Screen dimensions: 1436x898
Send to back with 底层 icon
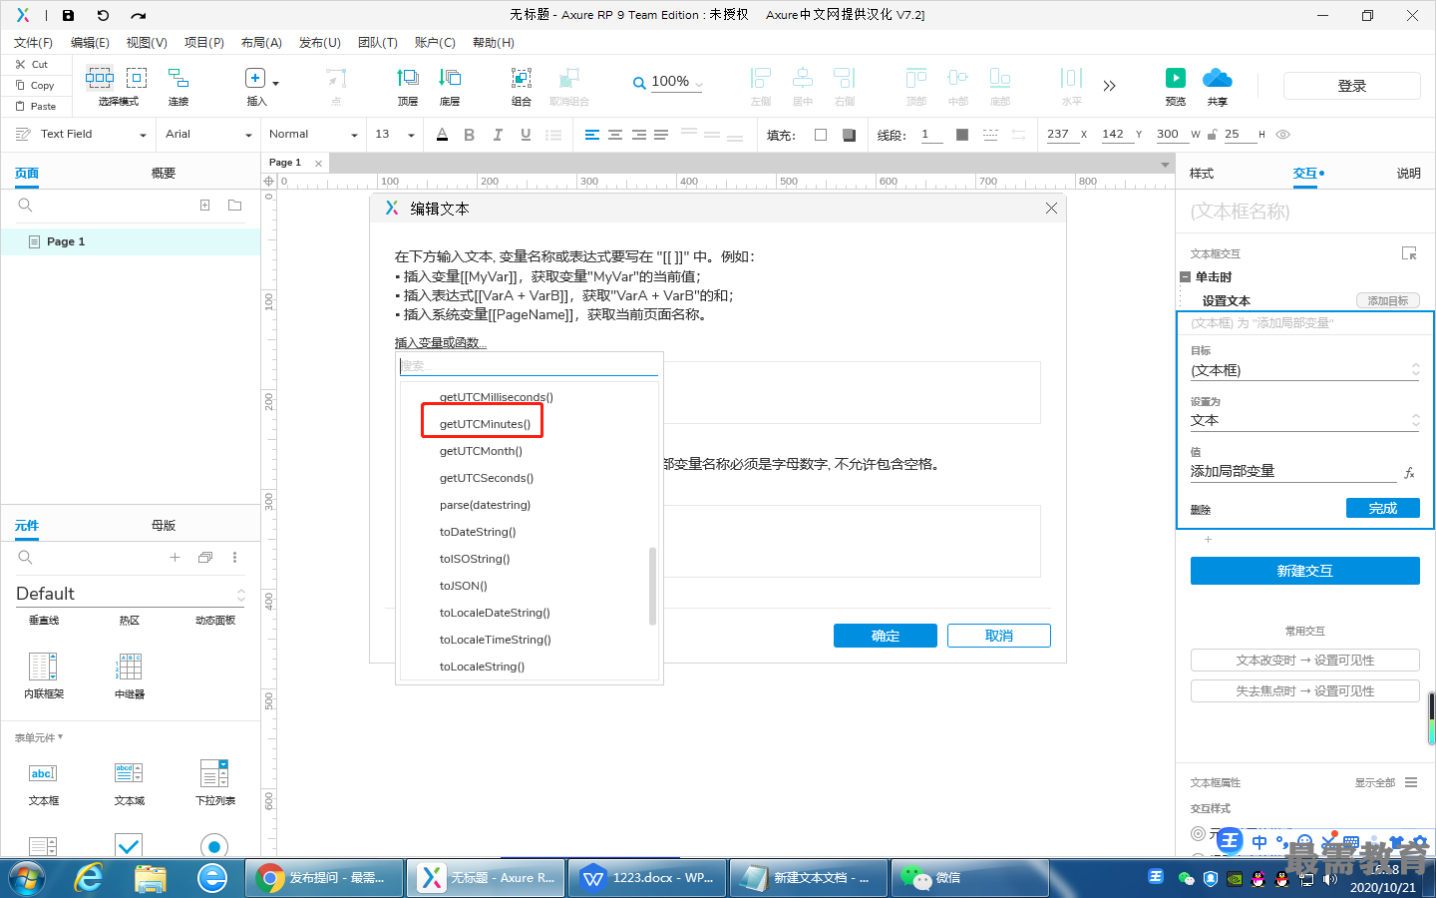tap(450, 78)
